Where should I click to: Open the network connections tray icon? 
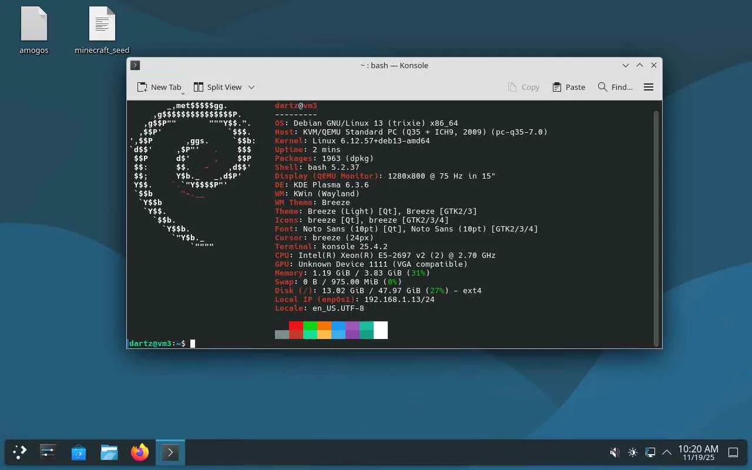(650, 452)
